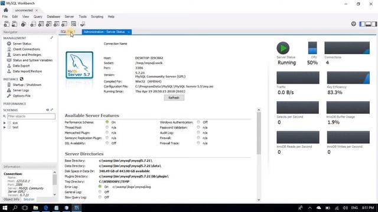
Task: Click Thread Pool n/a indicator
Action: point(107,127)
